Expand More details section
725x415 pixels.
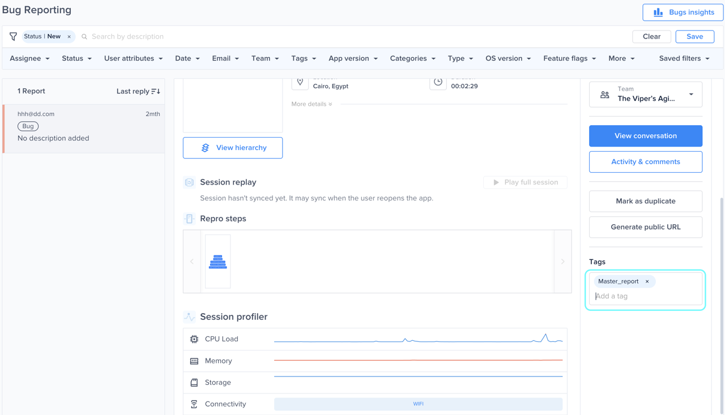point(312,104)
